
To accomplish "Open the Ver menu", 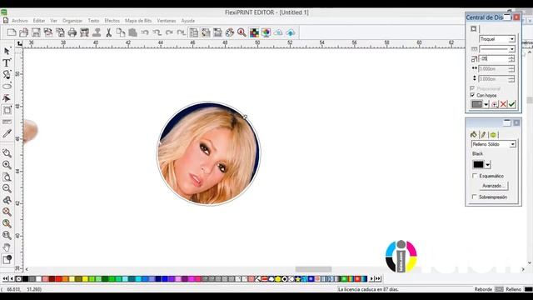I will coord(53,21).
